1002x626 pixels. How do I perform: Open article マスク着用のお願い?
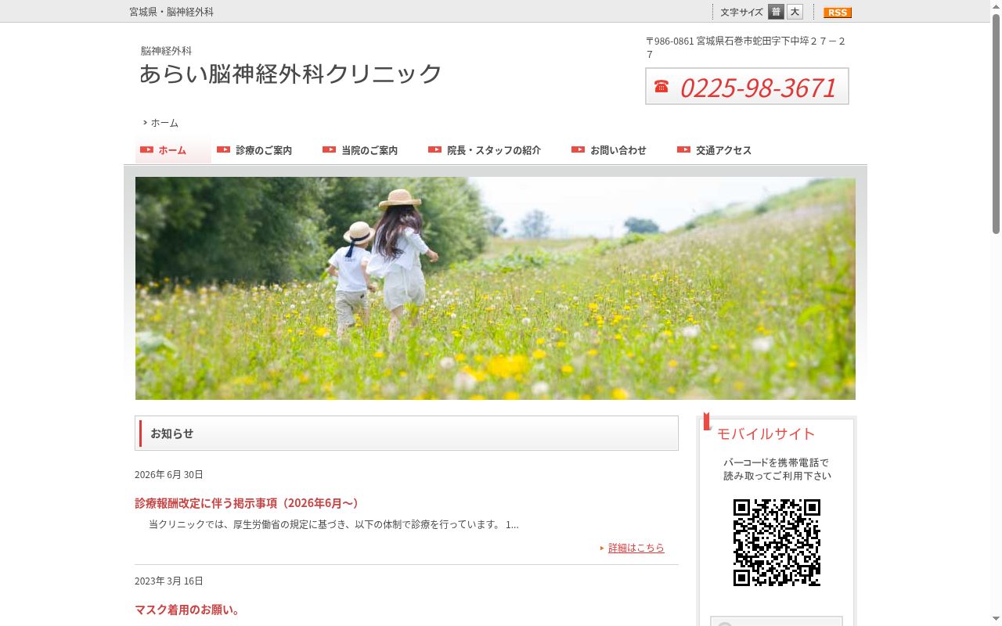188,610
